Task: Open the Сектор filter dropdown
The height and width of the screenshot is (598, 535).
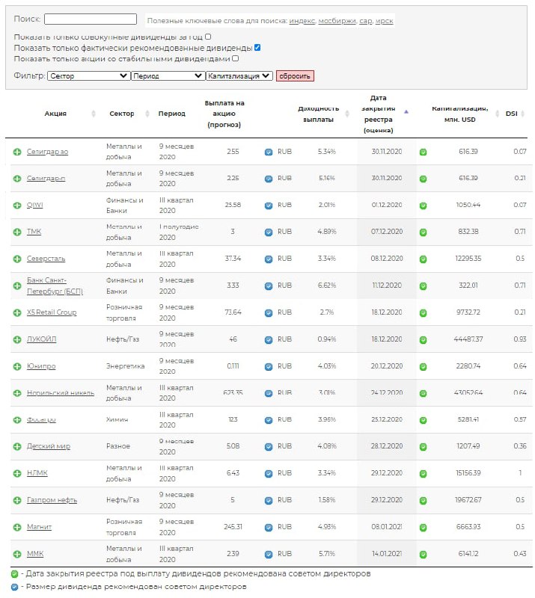Action: pyautogui.click(x=88, y=76)
